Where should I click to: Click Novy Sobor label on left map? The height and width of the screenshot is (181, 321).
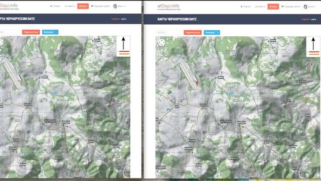(66, 122)
